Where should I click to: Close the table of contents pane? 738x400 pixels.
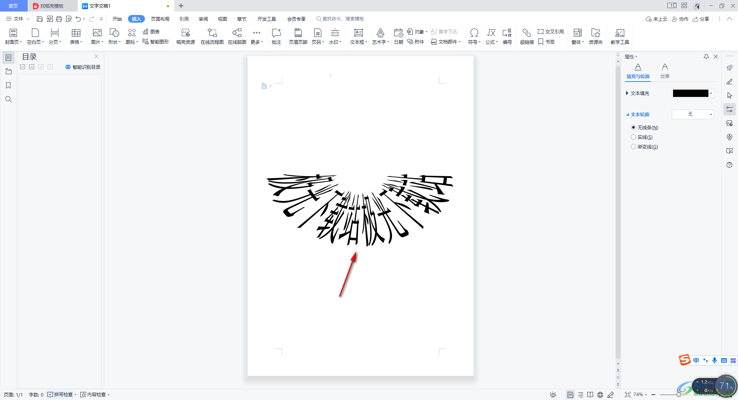[x=96, y=57]
